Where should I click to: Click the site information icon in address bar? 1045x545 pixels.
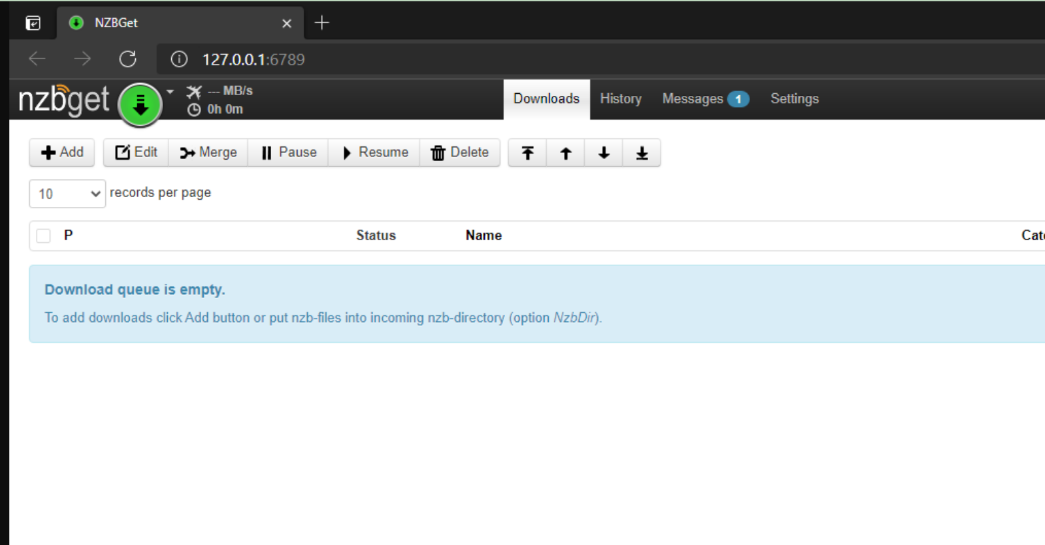179,59
